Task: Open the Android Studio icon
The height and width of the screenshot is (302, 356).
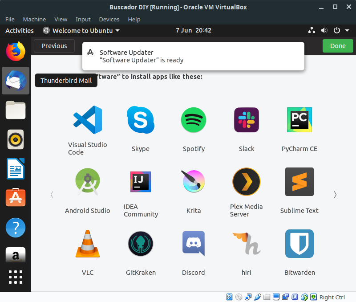Action: (88, 182)
